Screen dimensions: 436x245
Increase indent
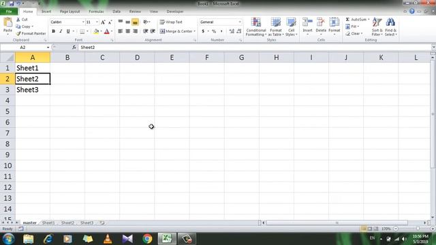[153, 31]
